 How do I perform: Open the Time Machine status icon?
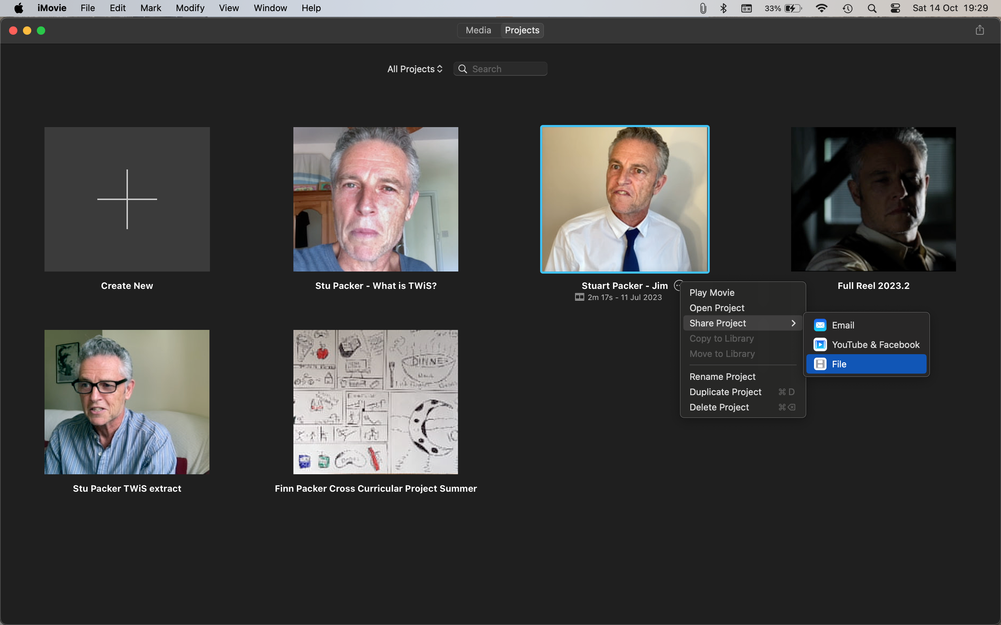[x=847, y=8]
